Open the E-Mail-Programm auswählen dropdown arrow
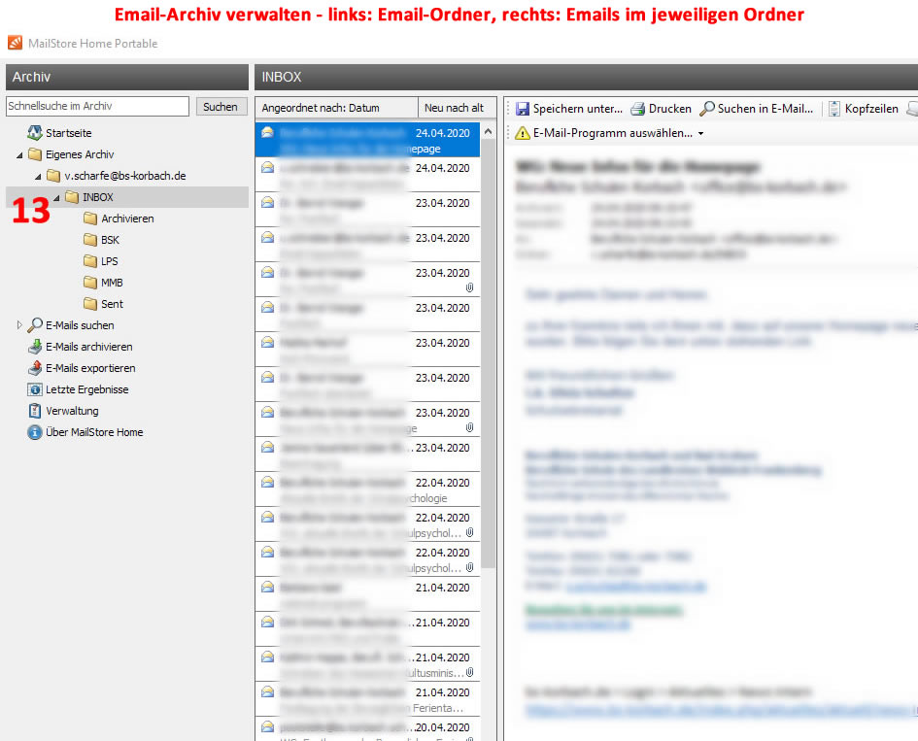Image resolution: width=918 pixels, height=741 pixels. (700, 133)
